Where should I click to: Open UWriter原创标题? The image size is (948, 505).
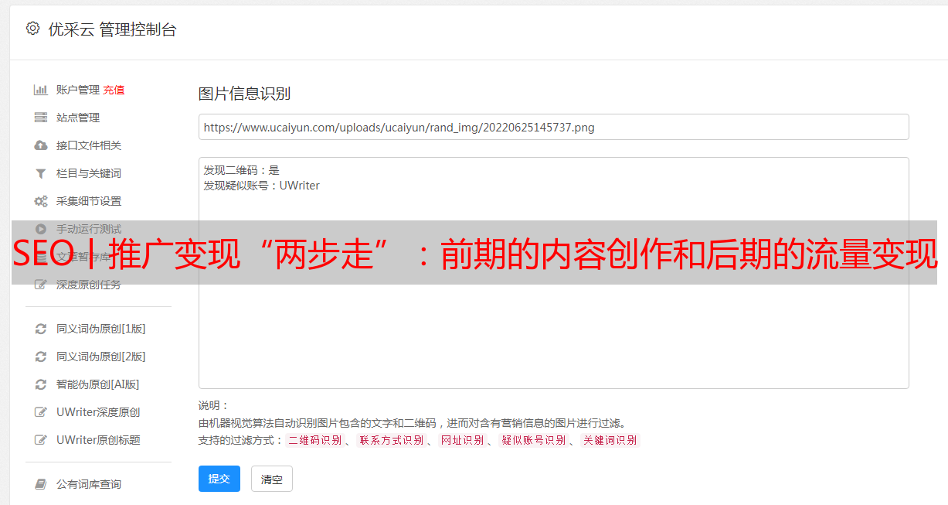click(98, 440)
